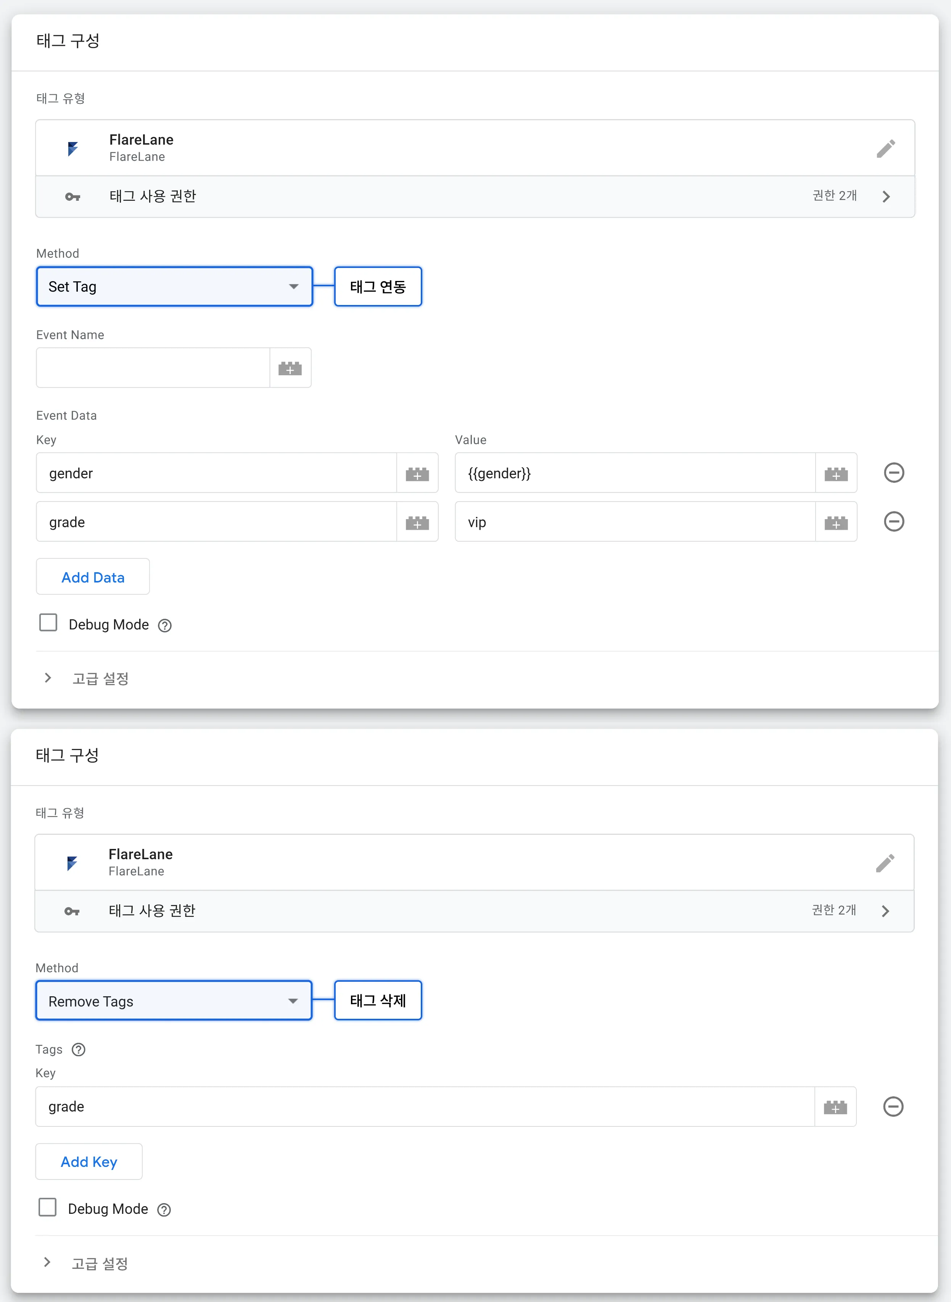Open help icon next to Tags label
This screenshot has height=1302, width=951.
pos(78,1050)
